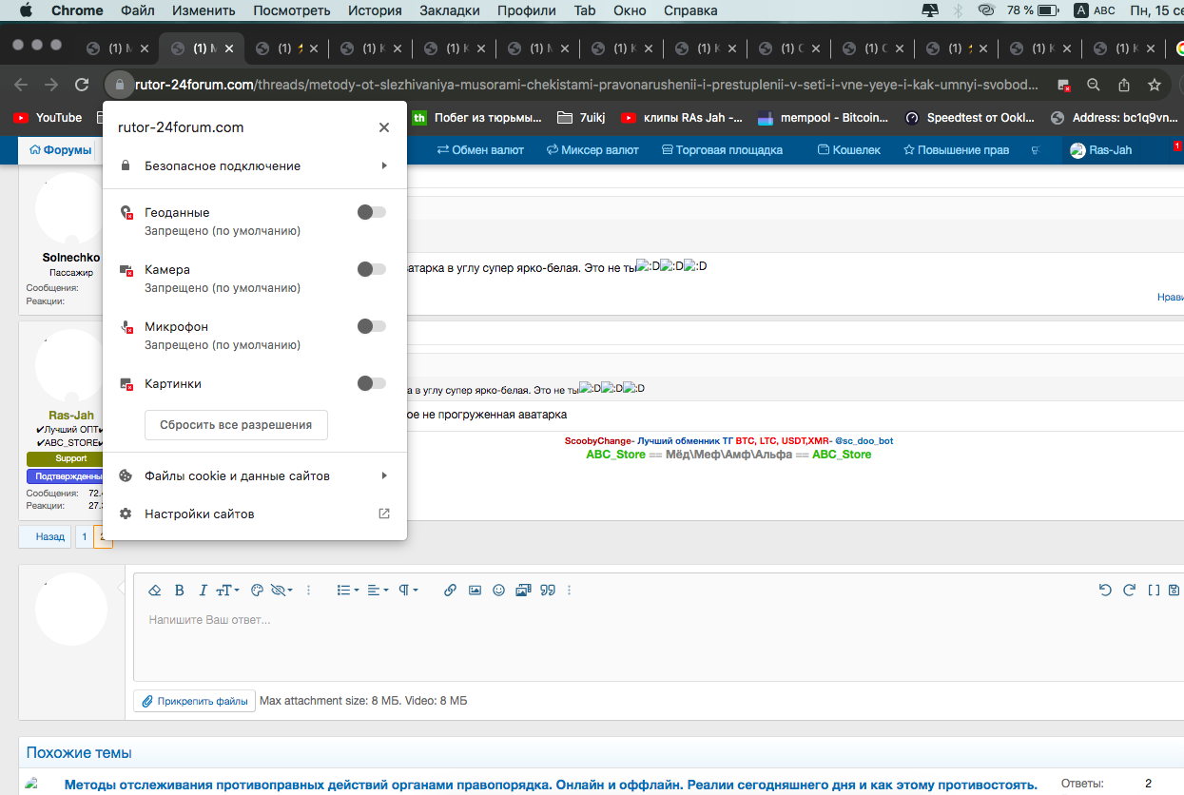Toggle the Геоданные permission switch
Image resolution: width=1184 pixels, height=795 pixels.
pyautogui.click(x=371, y=213)
